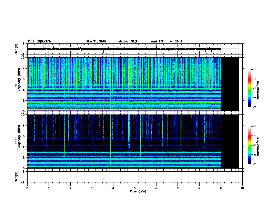
Task: Click the "-5" tick on ch.3(V) axis
Action: point(23,182)
